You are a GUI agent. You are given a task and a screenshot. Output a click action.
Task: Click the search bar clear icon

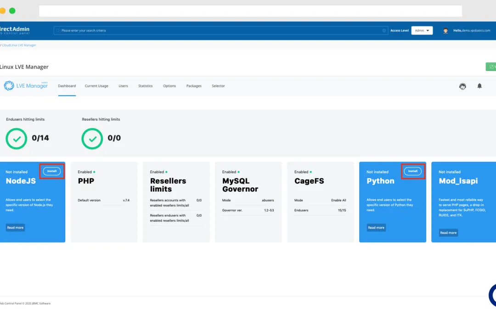coord(384,31)
